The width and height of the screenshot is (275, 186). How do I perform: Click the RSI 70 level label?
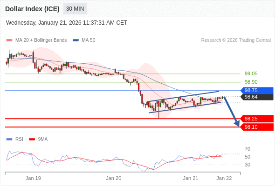tap(247, 149)
